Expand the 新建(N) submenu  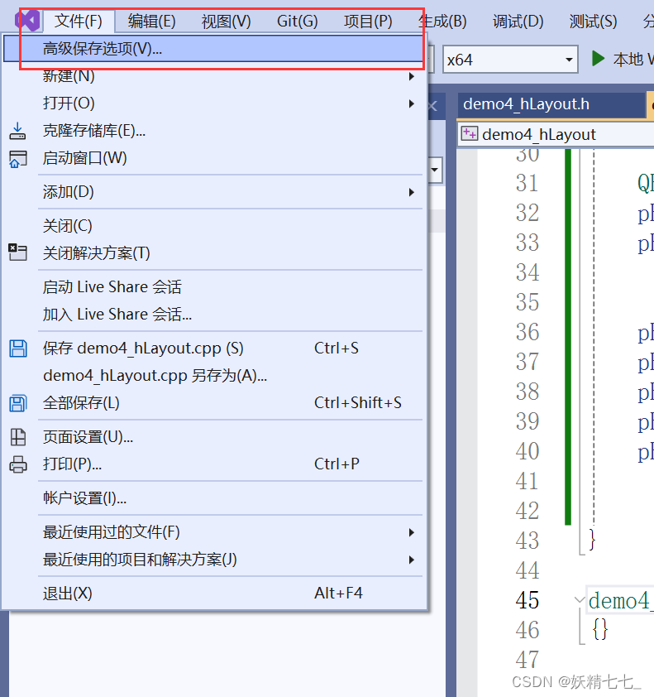[x=213, y=76]
